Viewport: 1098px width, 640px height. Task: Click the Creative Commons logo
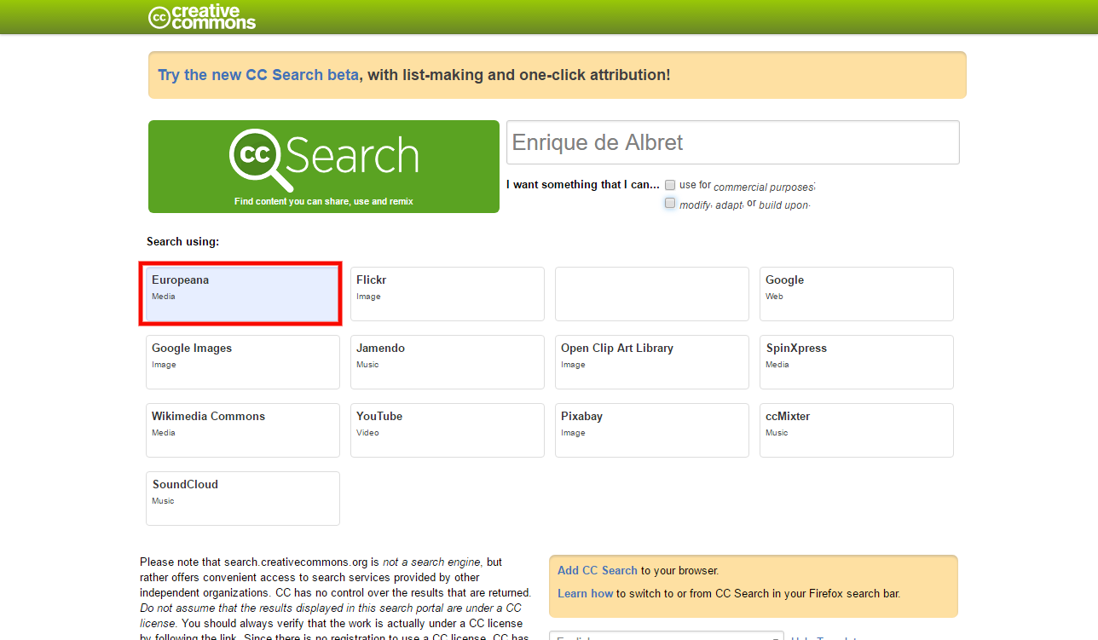[202, 17]
